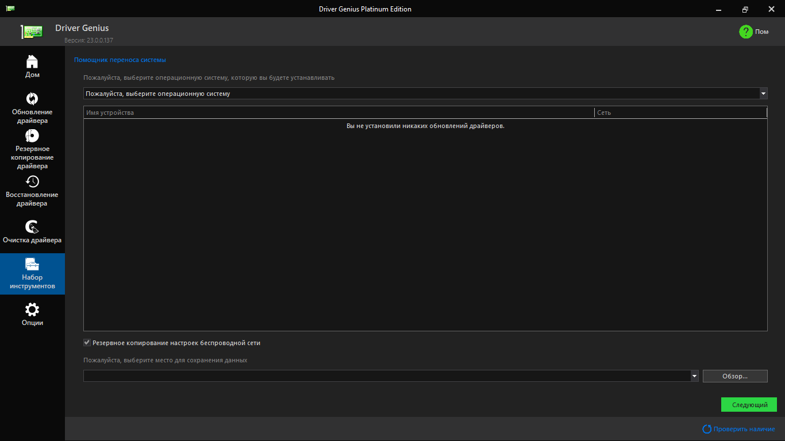Open Обновление драйвера section
The width and height of the screenshot is (785, 441).
tap(32, 108)
